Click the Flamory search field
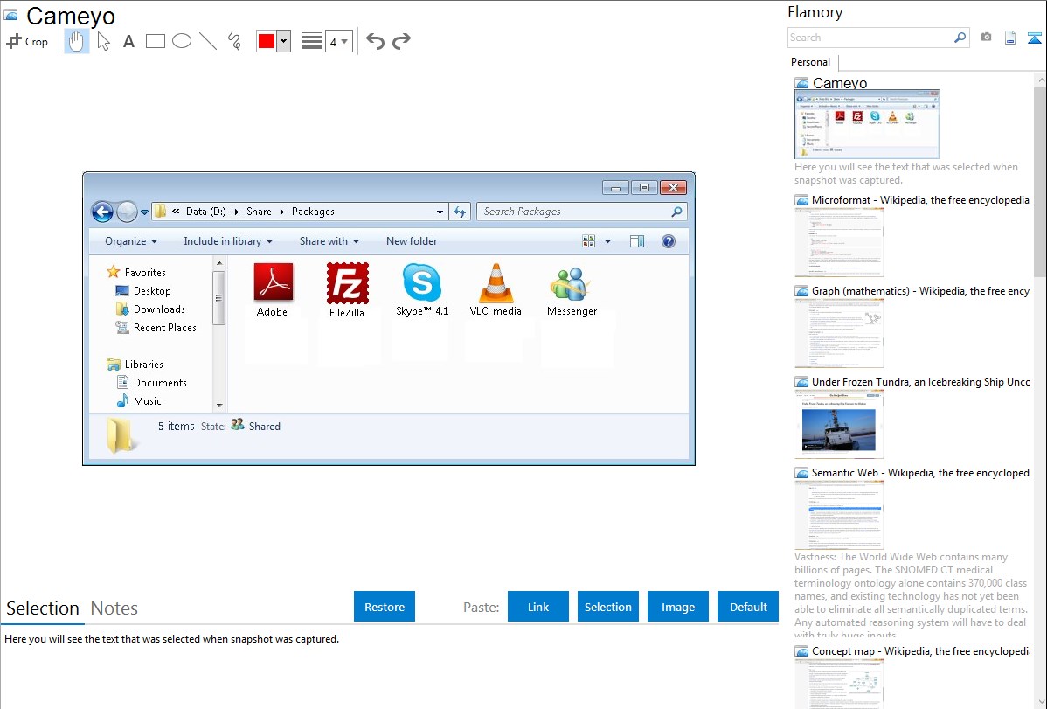The height and width of the screenshot is (709, 1047). [x=870, y=38]
